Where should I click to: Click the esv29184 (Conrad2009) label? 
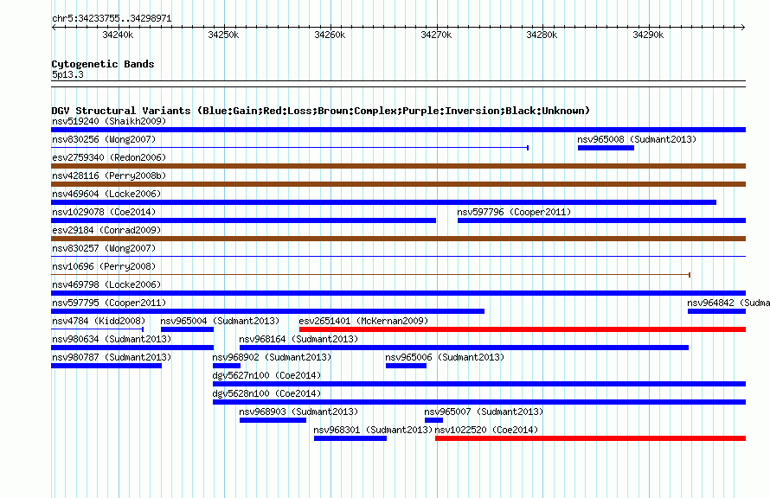[x=106, y=230]
